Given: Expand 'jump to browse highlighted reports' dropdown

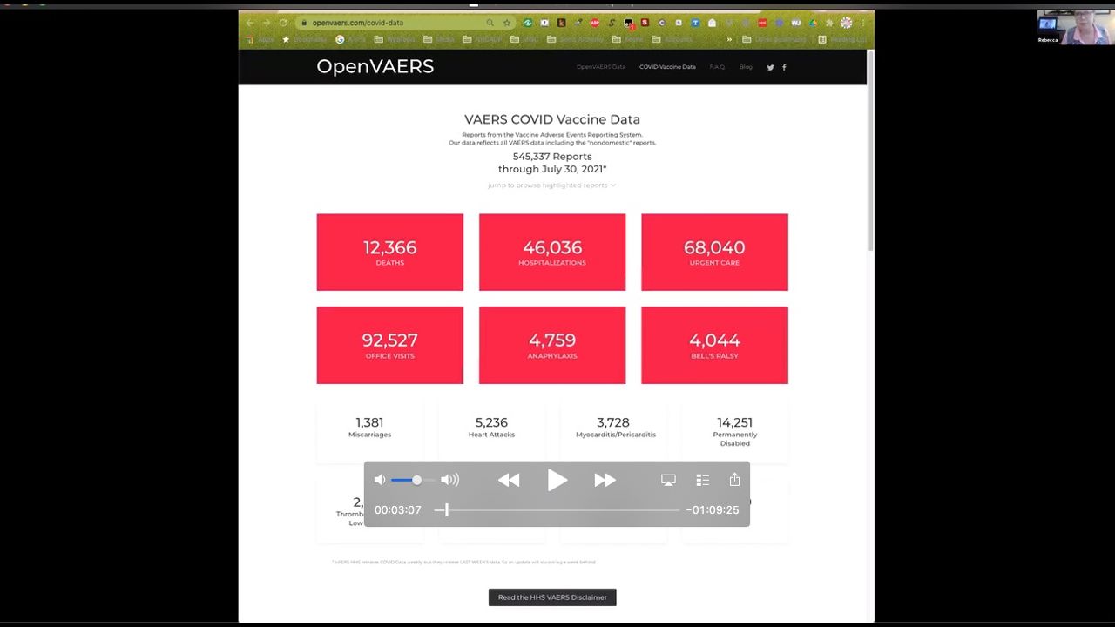Looking at the screenshot, I should (x=551, y=185).
